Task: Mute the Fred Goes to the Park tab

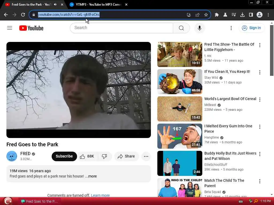Action: pos(55,5)
